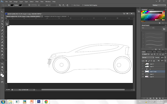Image resolution: width=167 pixels, height=104 pixels.
Task: Click the Stroke color swatch in options bar
Action: pos(20,5)
